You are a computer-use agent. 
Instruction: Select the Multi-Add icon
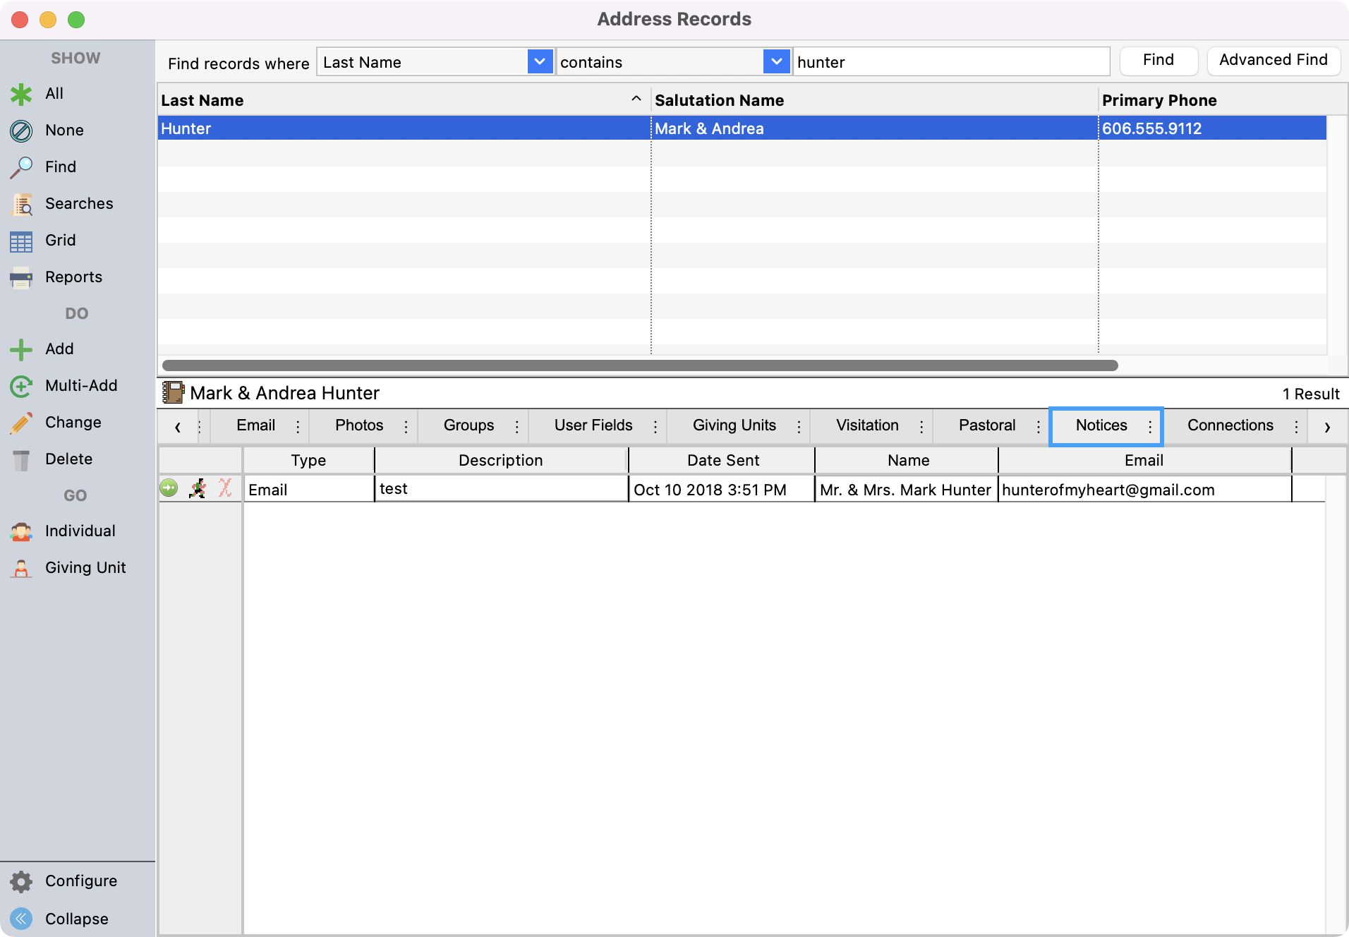click(x=21, y=385)
